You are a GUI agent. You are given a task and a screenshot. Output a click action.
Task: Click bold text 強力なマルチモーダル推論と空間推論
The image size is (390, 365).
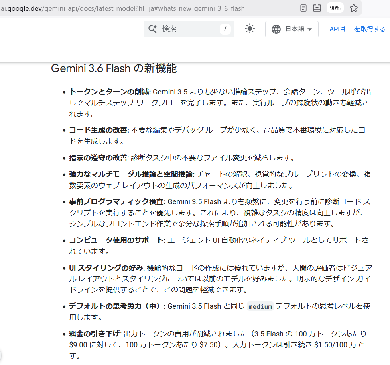pyautogui.click(x=132, y=174)
